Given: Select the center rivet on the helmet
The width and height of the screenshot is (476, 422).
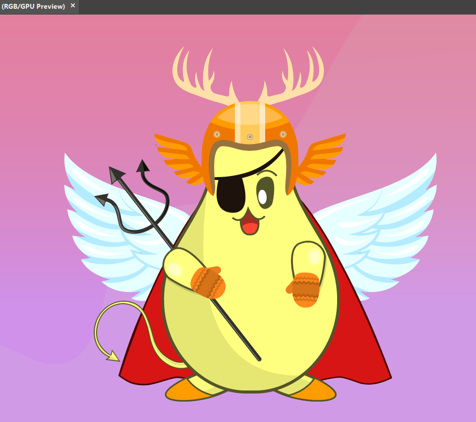Looking at the screenshot, I should (x=250, y=137).
